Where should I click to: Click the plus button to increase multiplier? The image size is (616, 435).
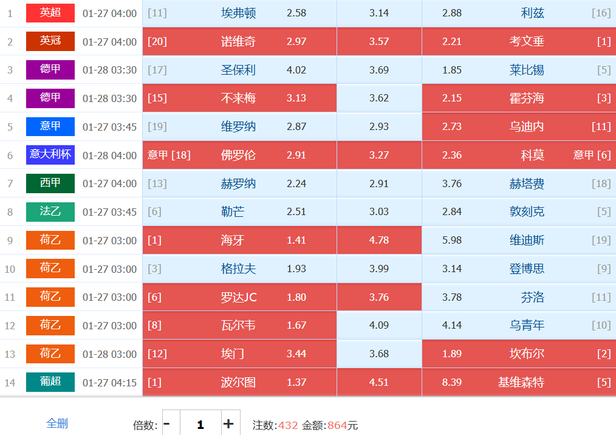pos(228,424)
